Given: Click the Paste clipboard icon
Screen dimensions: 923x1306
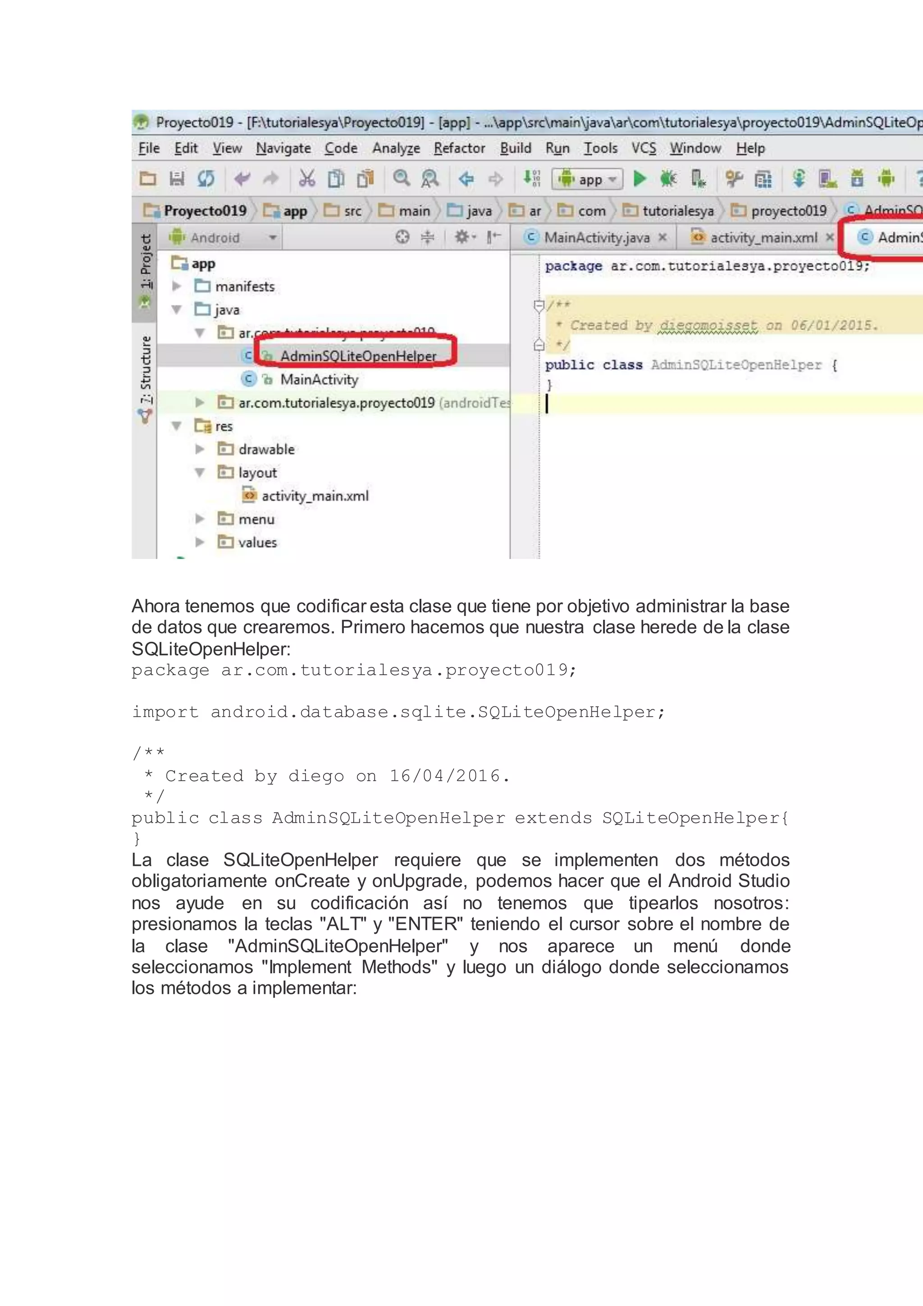Looking at the screenshot, I should coord(365,179).
